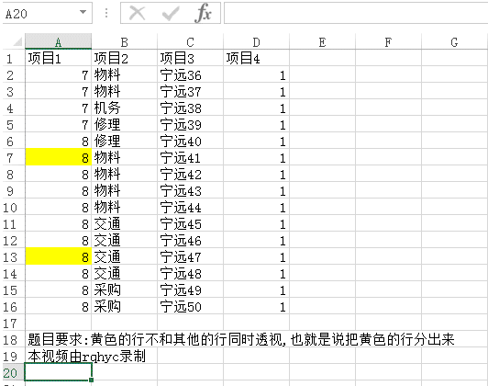Open the Name Box dropdown arrow

pos(83,13)
